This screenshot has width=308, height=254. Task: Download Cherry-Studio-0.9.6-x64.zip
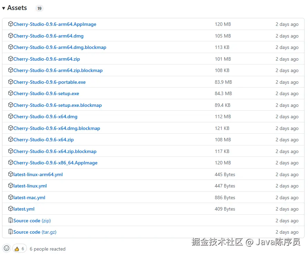(x=43, y=140)
